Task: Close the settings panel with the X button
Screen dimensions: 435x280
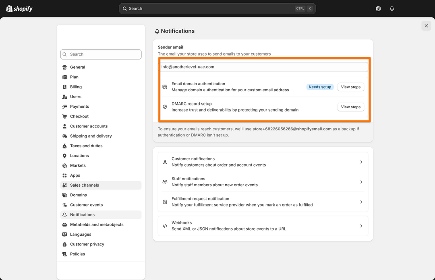Action: (426, 26)
